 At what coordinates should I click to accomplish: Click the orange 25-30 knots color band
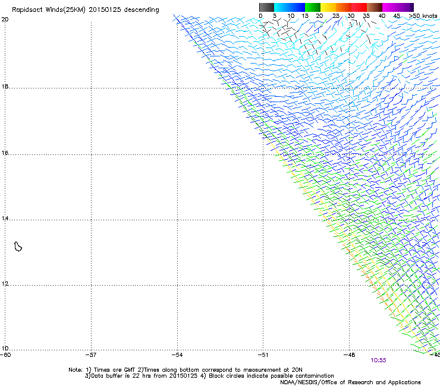tap(344, 7)
